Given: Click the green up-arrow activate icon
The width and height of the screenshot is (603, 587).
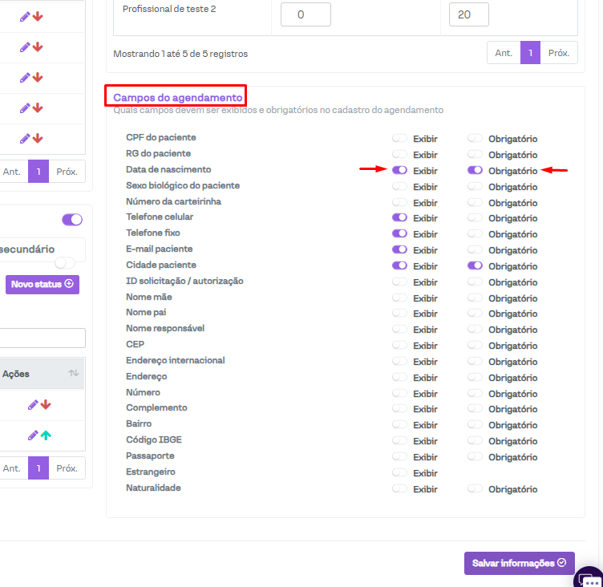Looking at the screenshot, I should pos(46,435).
